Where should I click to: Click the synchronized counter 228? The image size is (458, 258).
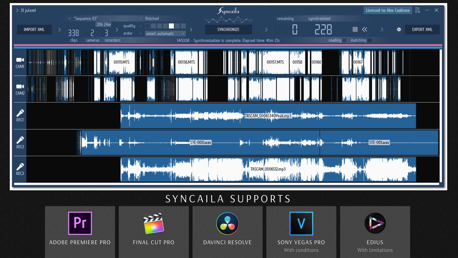point(323,29)
